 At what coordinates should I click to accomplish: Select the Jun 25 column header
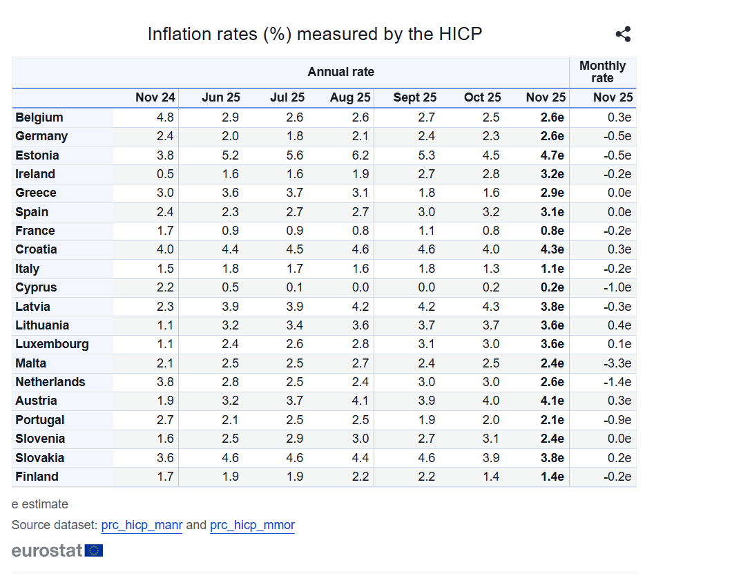coord(220,97)
